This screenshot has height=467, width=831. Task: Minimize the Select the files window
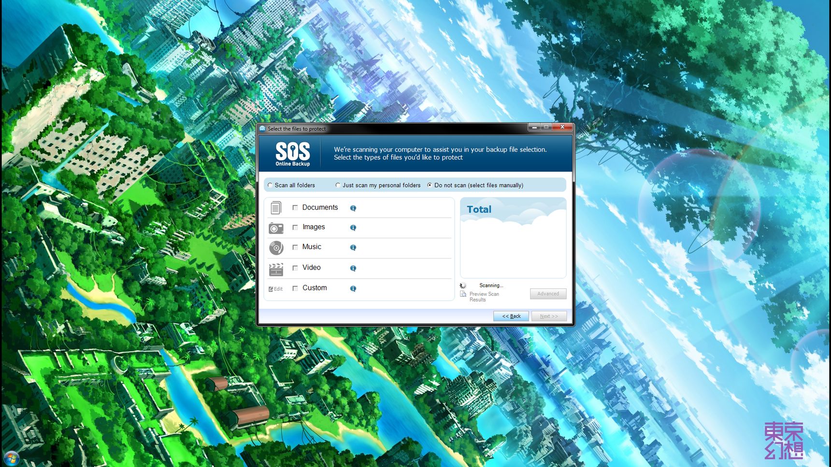pyautogui.click(x=534, y=127)
